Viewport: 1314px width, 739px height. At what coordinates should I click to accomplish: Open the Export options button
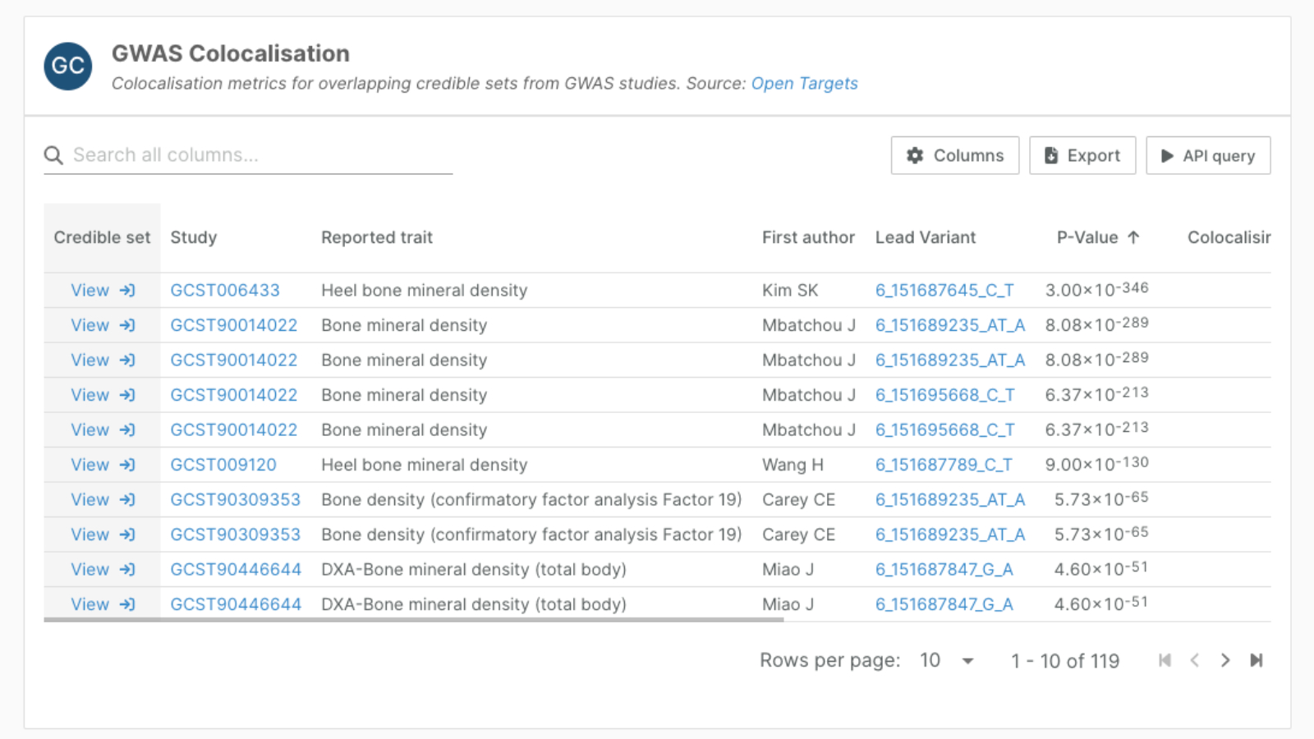point(1082,155)
